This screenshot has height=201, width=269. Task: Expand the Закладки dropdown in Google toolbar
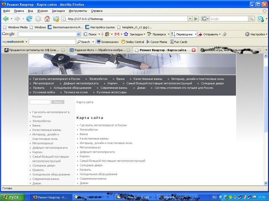[x=146, y=34]
